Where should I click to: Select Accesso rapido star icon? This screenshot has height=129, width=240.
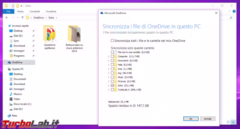pyautogui.click(x=9, y=26)
